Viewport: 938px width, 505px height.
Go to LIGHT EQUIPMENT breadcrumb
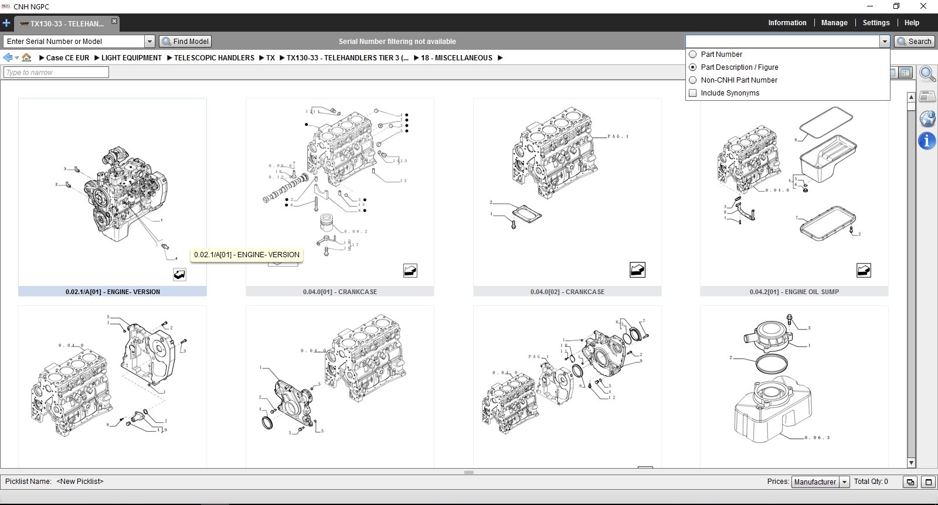pos(131,58)
